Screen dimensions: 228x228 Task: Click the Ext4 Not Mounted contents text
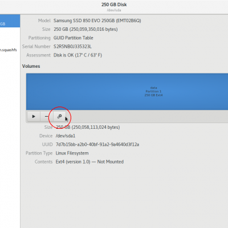pyautogui.click(x=89, y=162)
